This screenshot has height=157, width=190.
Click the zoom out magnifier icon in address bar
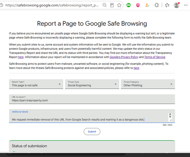tap(104, 5)
